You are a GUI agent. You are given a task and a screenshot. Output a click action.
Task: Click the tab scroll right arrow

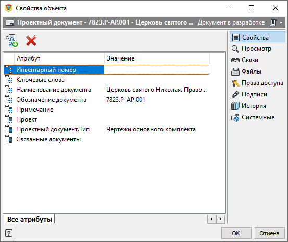pyautogui.click(x=220, y=219)
